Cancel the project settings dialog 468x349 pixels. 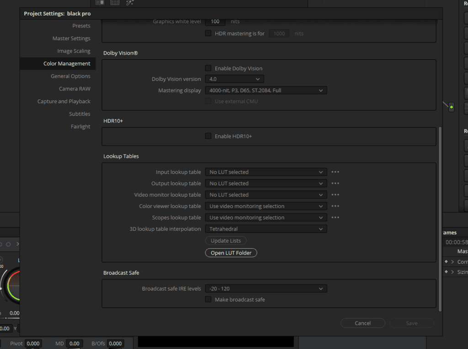(x=362, y=323)
